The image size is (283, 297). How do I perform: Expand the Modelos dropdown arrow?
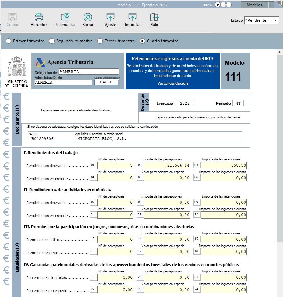271,5
